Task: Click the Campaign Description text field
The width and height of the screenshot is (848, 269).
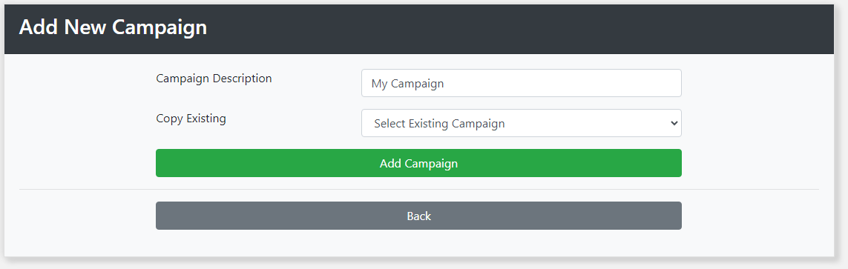Action: point(522,83)
